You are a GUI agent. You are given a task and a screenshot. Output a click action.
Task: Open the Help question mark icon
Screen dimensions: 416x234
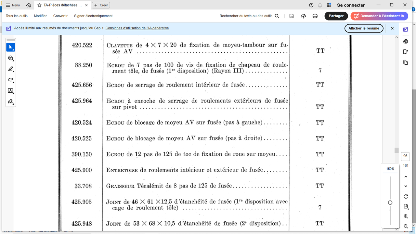click(311, 5)
